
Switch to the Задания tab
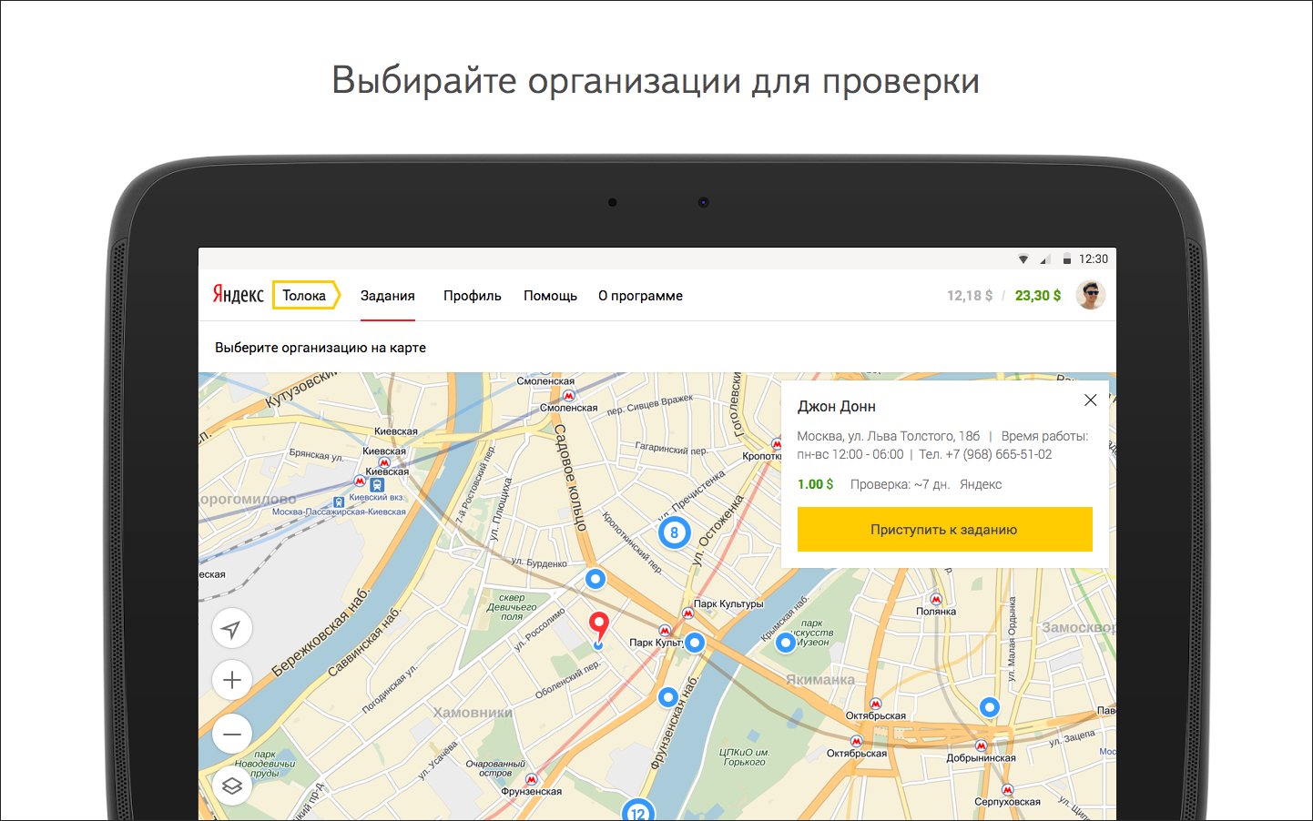point(389,295)
